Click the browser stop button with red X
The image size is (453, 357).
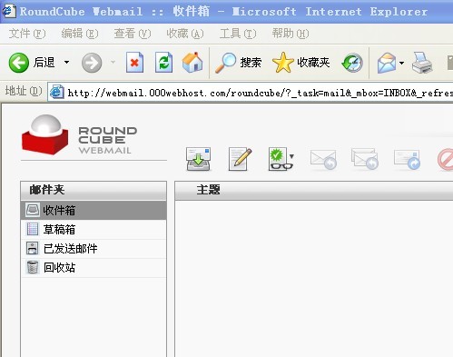click(x=134, y=63)
